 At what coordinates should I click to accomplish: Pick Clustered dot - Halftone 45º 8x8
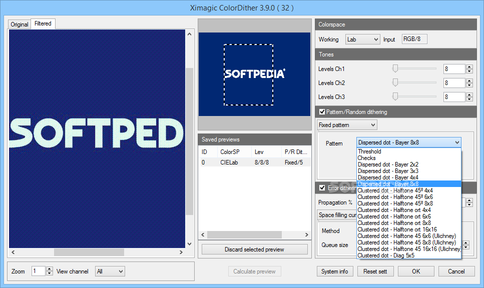point(409,203)
